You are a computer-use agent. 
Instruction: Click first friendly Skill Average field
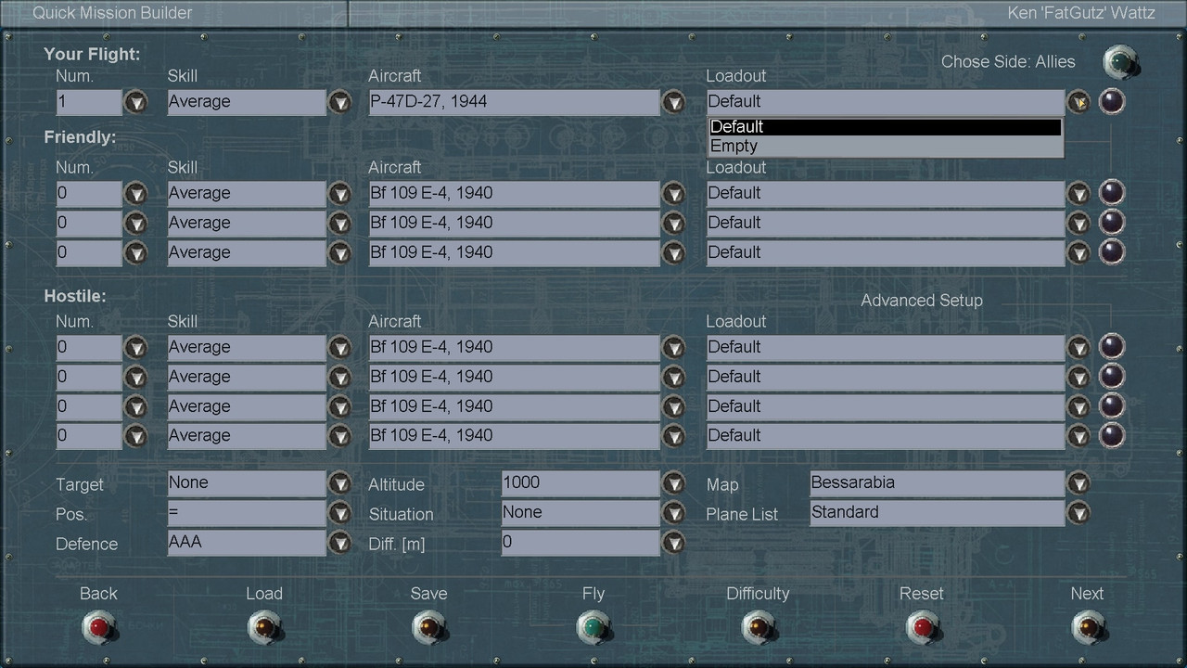[247, 194]
